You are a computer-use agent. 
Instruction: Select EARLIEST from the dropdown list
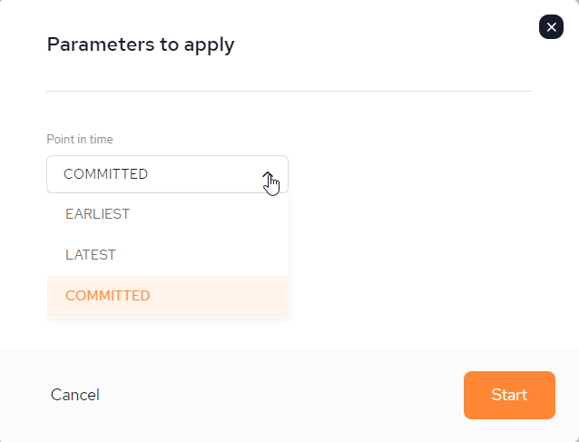167,214
